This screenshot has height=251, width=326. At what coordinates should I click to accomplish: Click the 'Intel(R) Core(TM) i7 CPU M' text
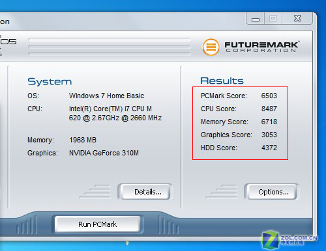point(110,109)
